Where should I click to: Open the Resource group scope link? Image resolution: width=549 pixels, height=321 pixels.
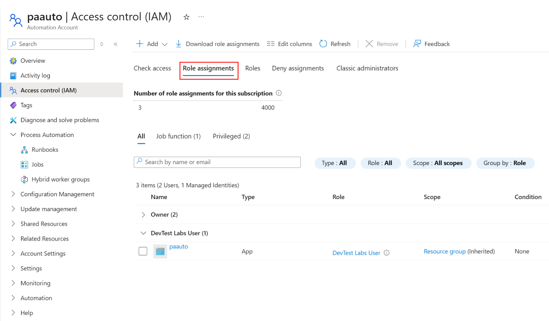click(x=445, y=251)
